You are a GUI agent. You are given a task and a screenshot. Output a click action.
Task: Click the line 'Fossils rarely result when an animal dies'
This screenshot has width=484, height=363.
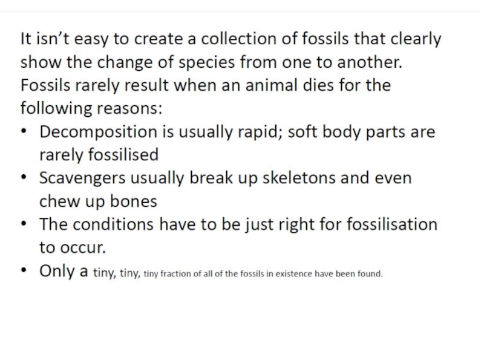[x=205, y=86]
